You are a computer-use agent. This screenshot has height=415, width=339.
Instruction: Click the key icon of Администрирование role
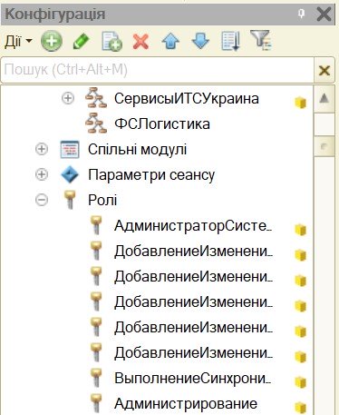(96, 403)
